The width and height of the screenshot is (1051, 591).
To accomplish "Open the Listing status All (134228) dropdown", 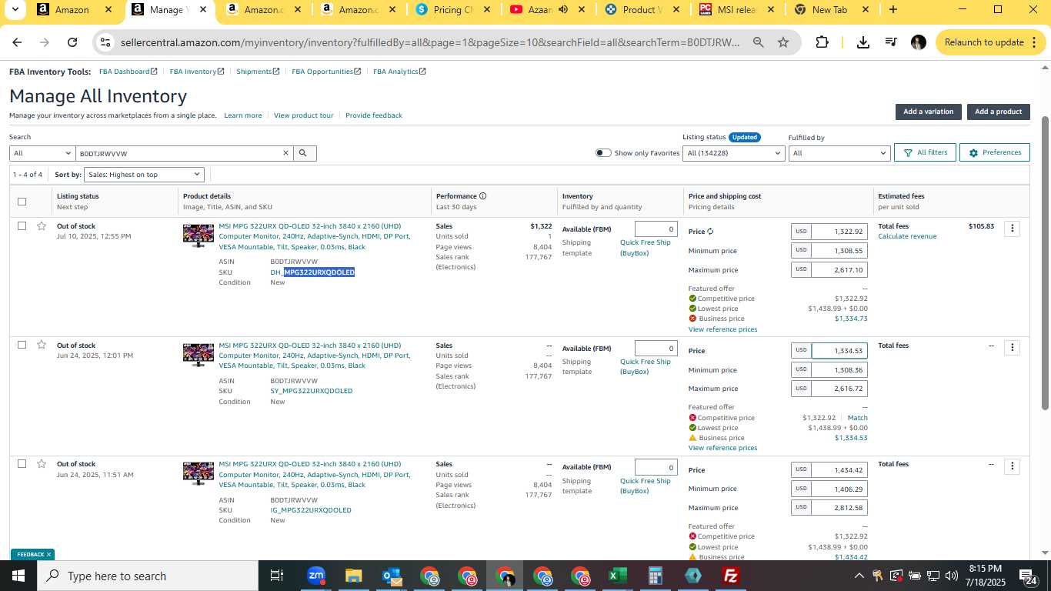I will pyautogui.click(x=734, y=153).
